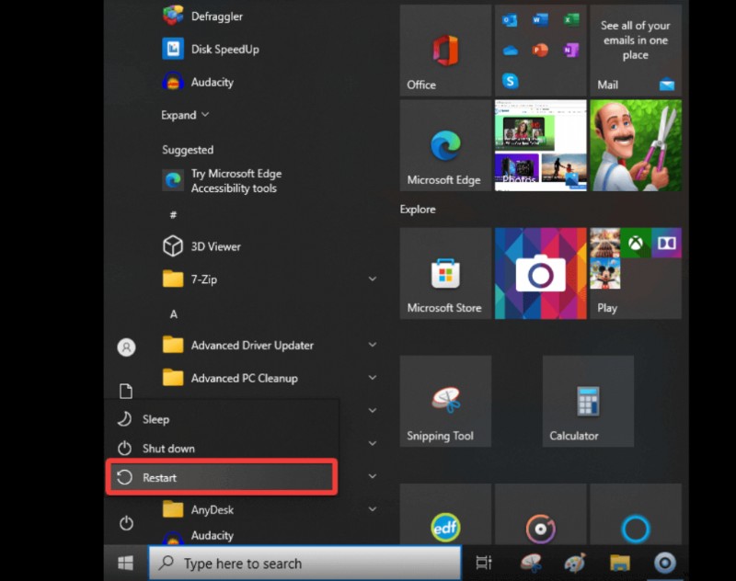Image resolution: width=736 pixels, height=581 pixels.
Task: Choose Sleep from the power options
Action: 154,418
